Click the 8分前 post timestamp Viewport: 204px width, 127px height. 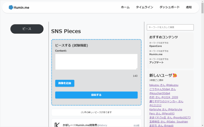coord(136,126)
